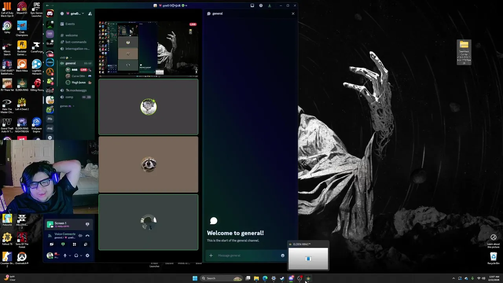503x283 pixels.
Task: Click the Voice Connected status text
Action: click(65, 234)
